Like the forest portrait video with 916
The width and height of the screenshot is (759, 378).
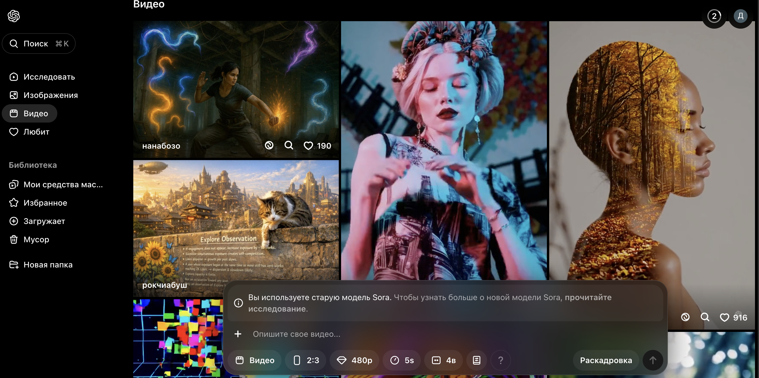pos(724,317)
